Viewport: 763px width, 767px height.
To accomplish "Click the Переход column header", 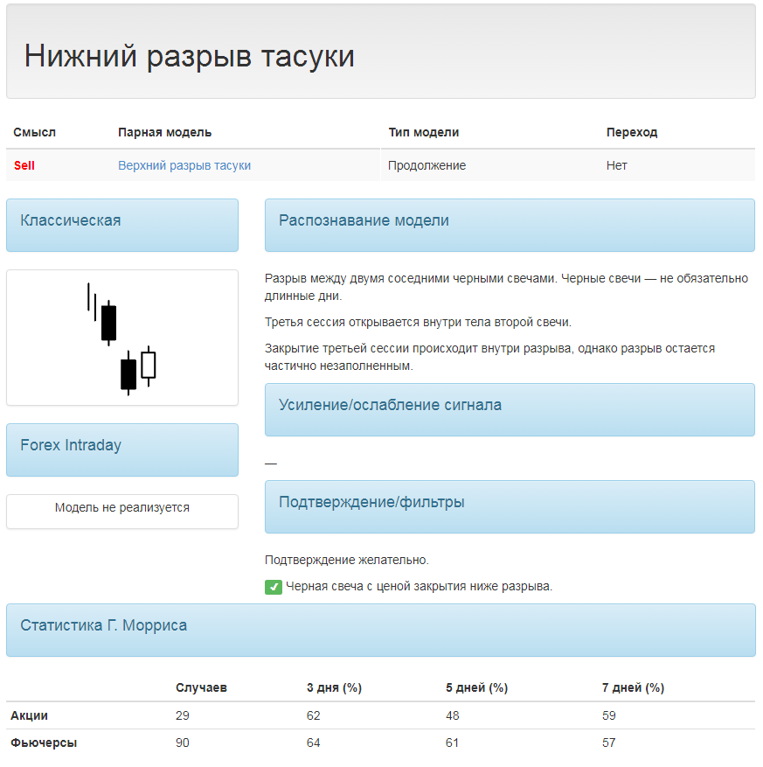I will click(x=632, y=133).
